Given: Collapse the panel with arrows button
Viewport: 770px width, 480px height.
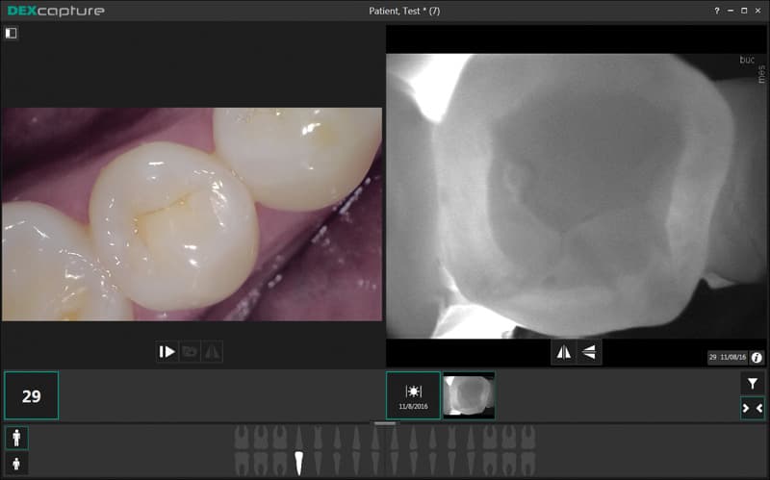Looking at the screenshot, I should [x=752, y=408].
